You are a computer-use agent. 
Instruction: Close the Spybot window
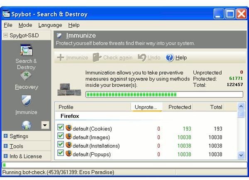coord(242,14)
